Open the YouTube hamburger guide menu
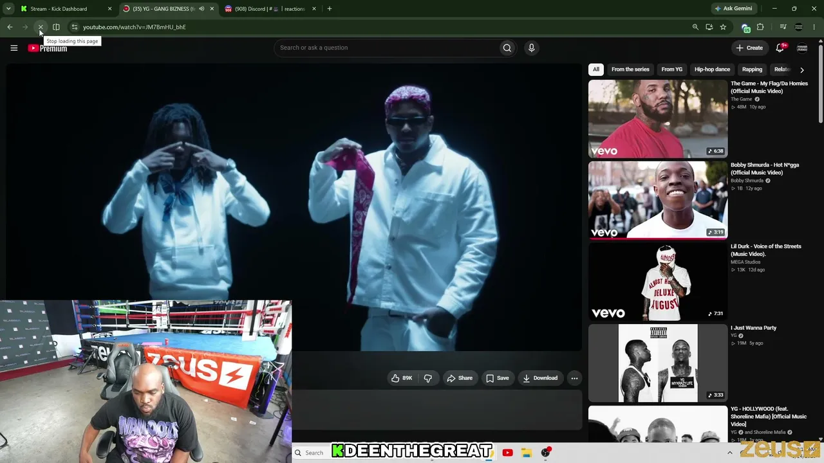Screen dimensions: 824x463 (x=14, y=48)
